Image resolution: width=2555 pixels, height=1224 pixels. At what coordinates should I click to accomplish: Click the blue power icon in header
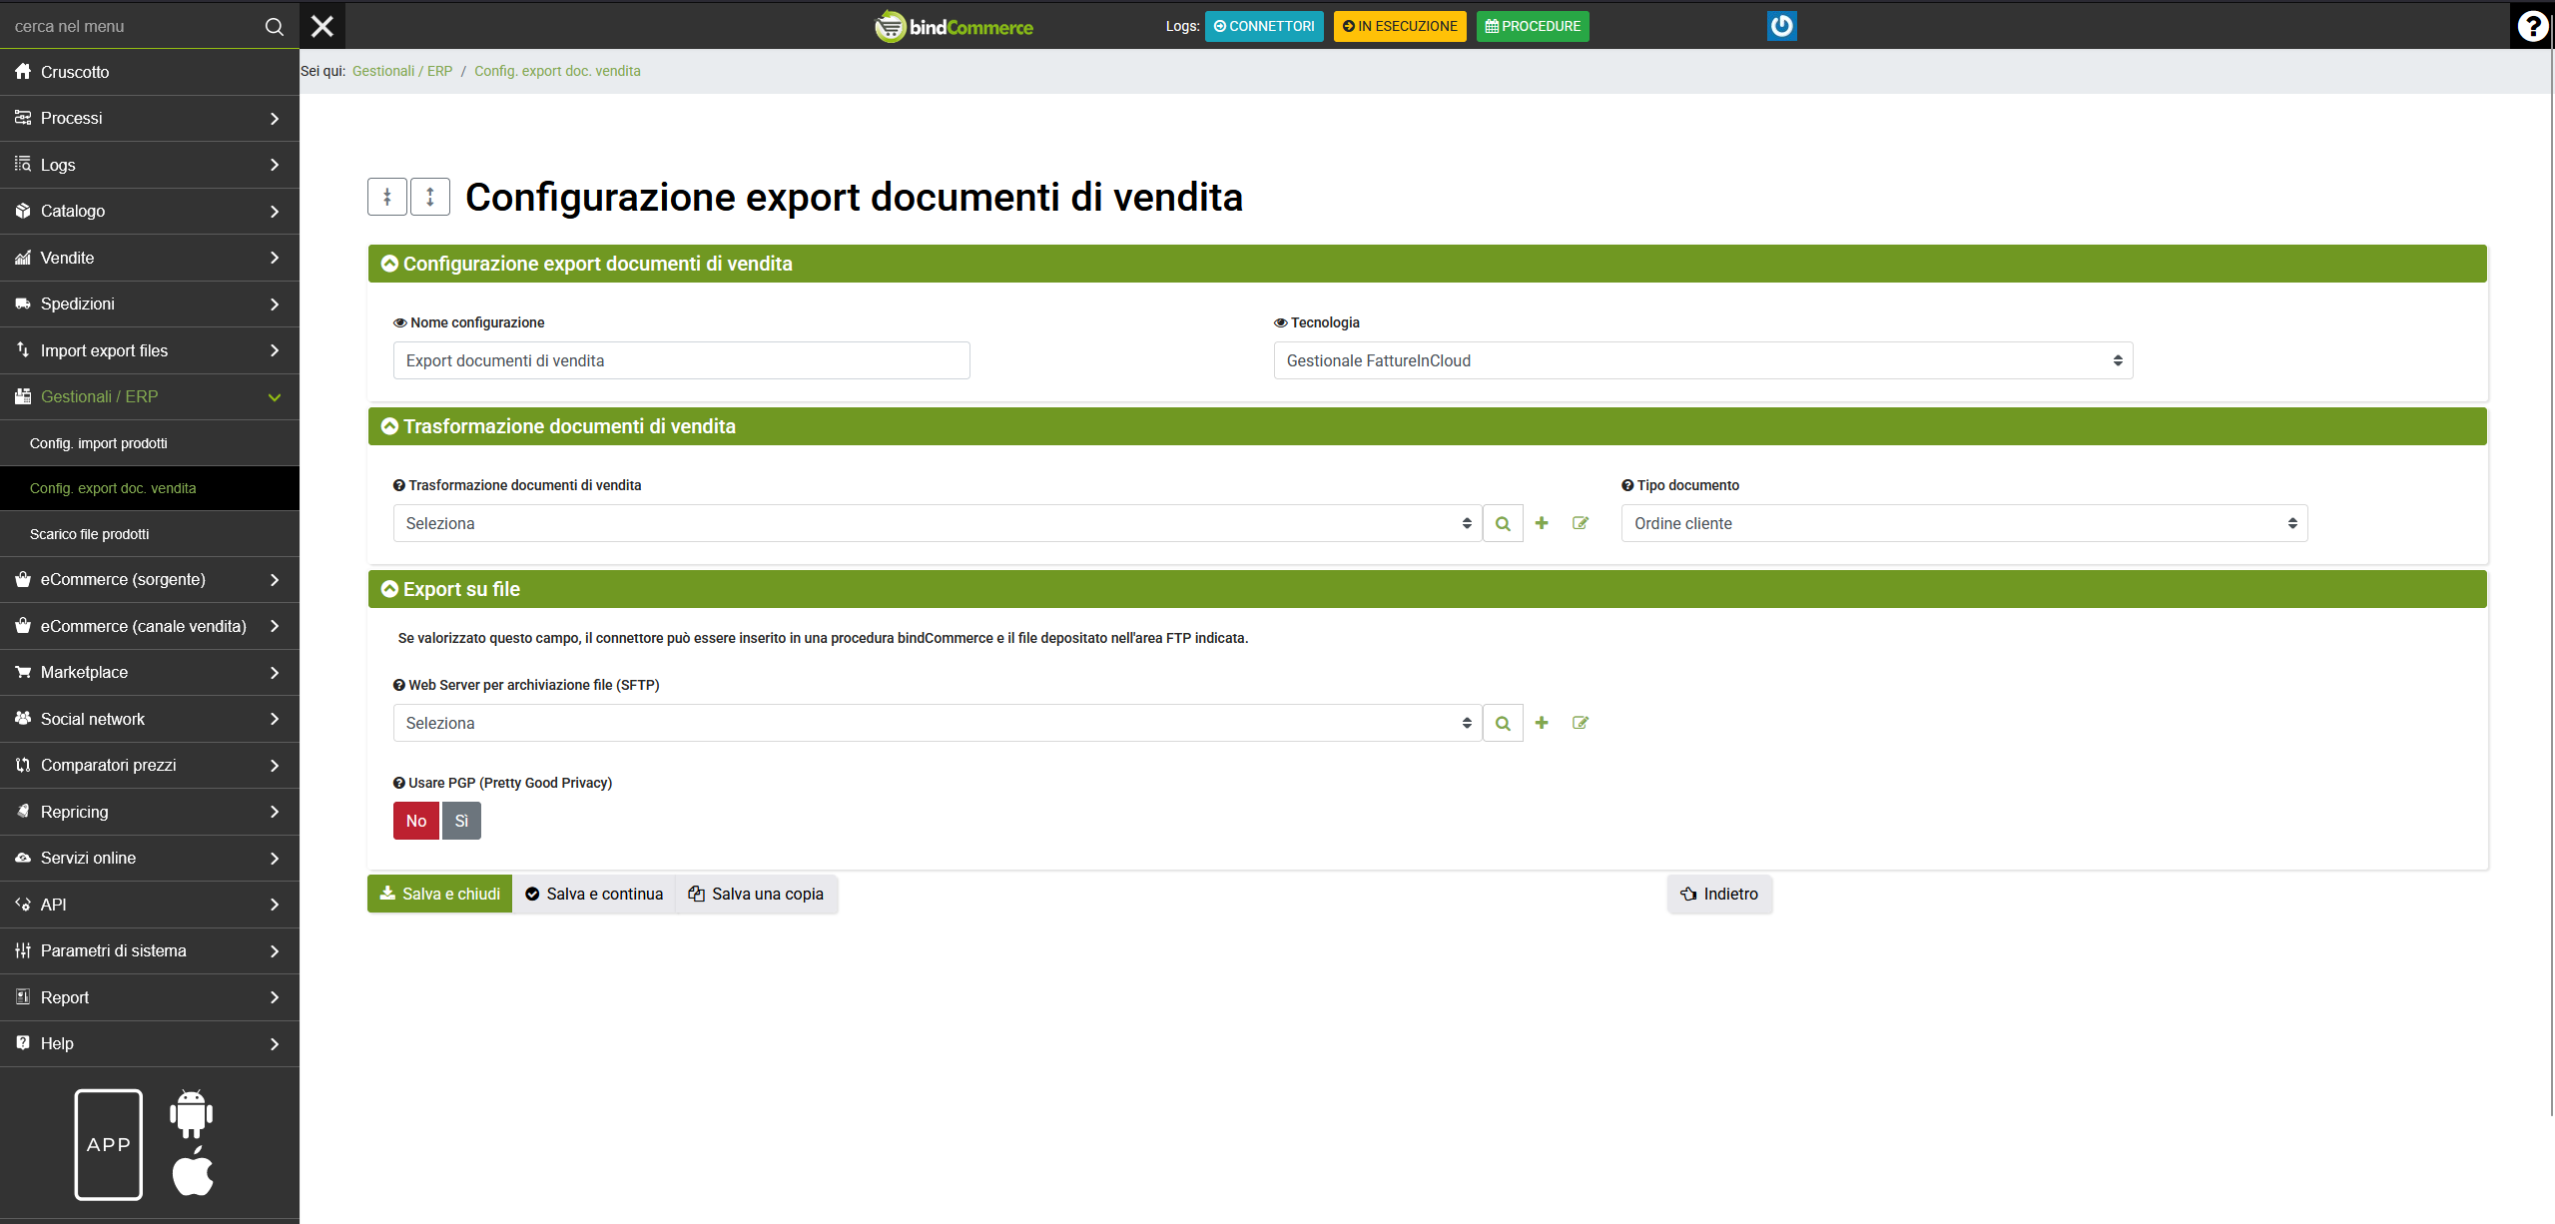coord(1781,26)
